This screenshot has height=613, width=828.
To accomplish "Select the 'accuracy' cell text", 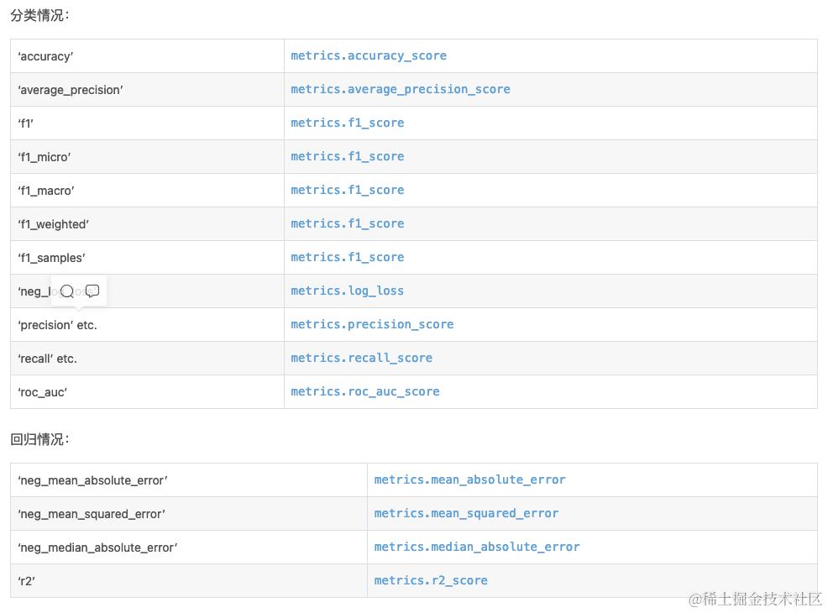I will [x=45, y=56].
